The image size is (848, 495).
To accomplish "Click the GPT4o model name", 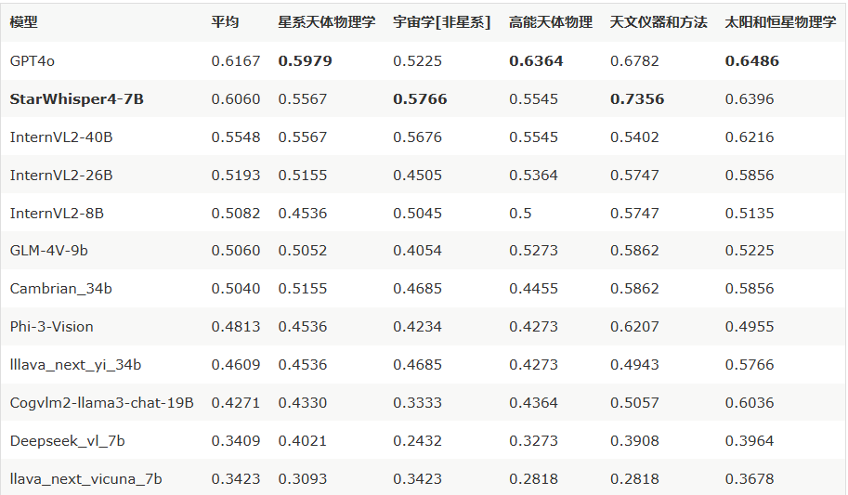I will (32, 60).
